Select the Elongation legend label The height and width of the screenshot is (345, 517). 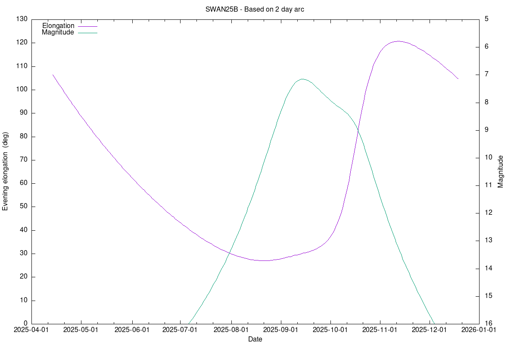click(x=58, y=26)
